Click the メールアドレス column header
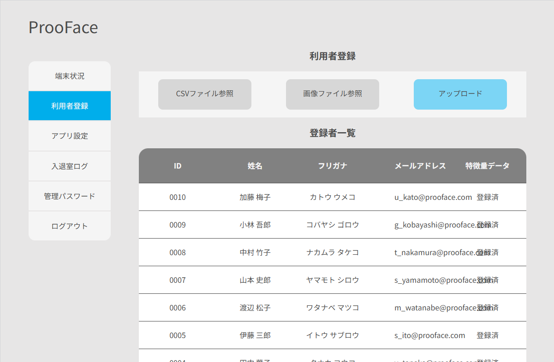The height and width of the screenshot is (362, 554). (x=420, y=166)
